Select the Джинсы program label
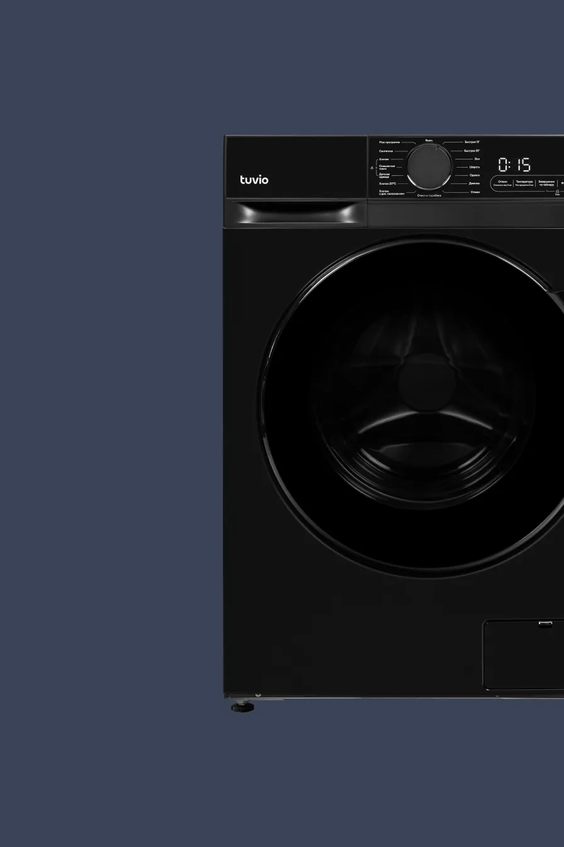 pyautogui.click(x=474, y=183)
